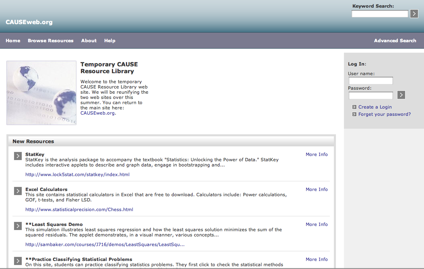Open the Help menu item
The height and width of the screenshot is (269, 424).
[110, 41]
